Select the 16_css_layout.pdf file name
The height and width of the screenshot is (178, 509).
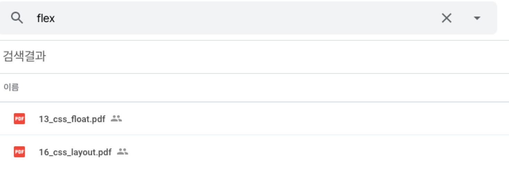pyautogui.click(x=75, y=152)
